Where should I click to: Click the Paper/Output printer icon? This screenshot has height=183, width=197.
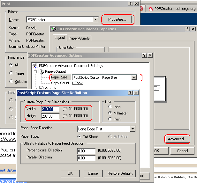(41, 71)
